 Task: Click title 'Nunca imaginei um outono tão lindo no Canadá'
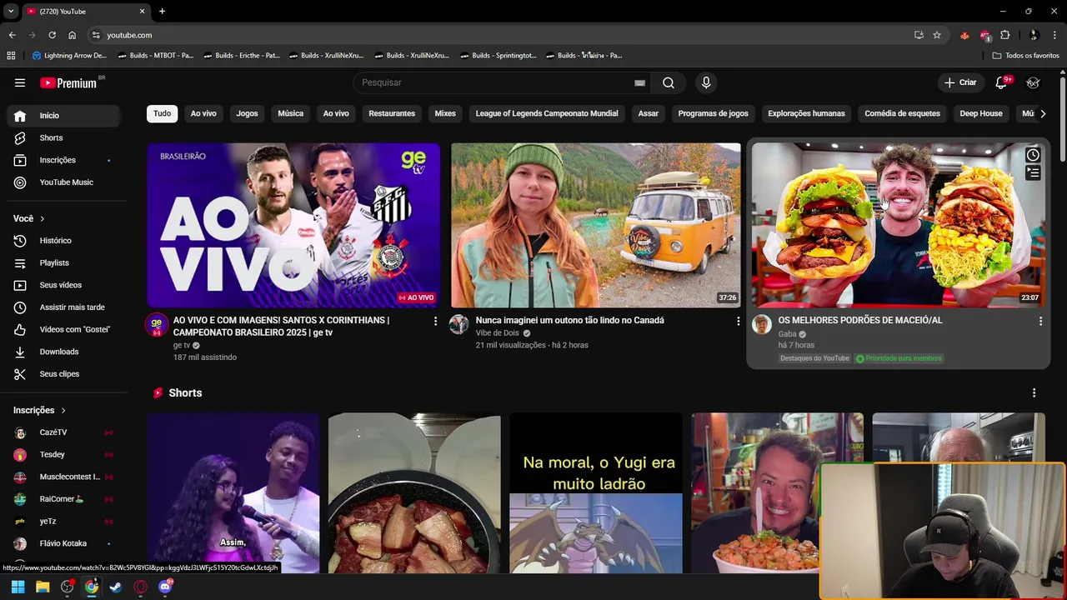pyautogui.click(x=570, y=320)
